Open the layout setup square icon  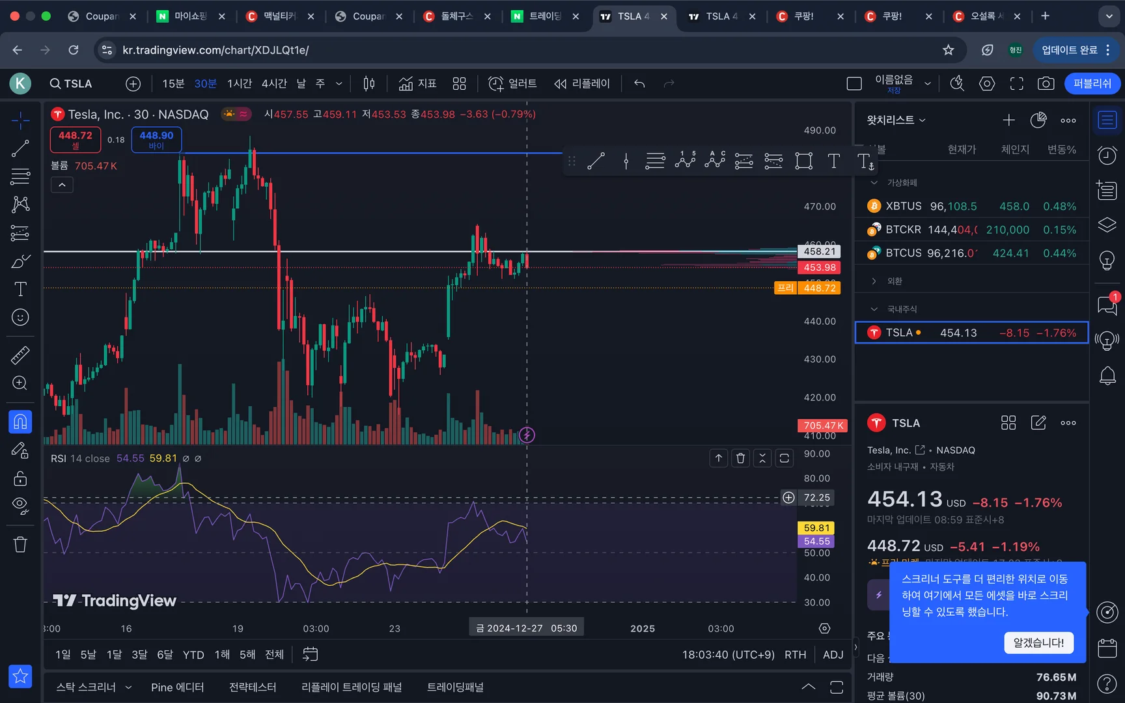point(854,83)
